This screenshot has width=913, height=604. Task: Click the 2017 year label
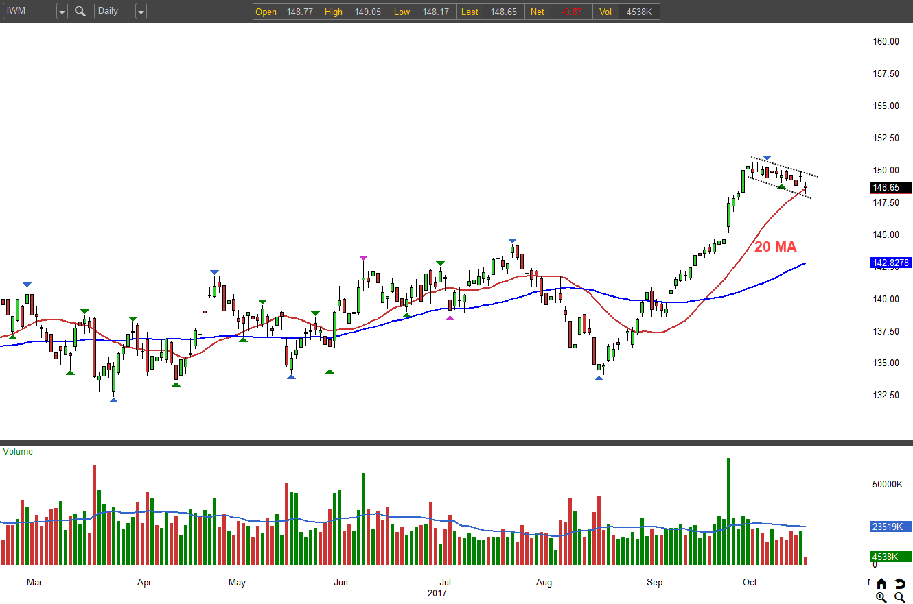point(437,594)
